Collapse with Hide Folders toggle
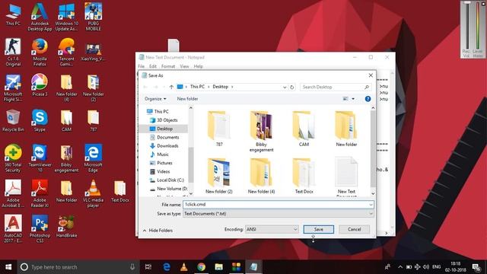 [x=158, y=231]
